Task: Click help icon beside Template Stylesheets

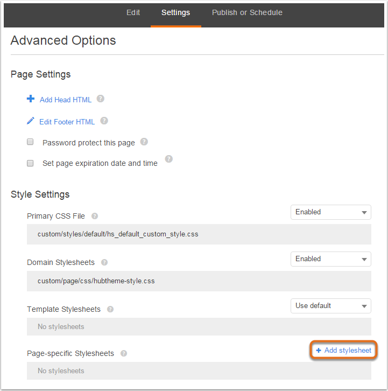Action: [x=110, y=309]
